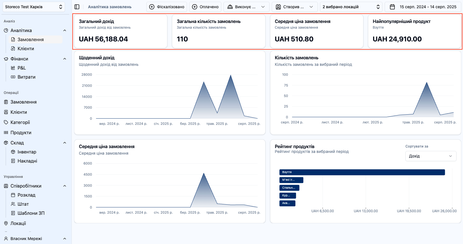Click the calendar icon in date range
The image size is (463, 244).
[x=392, y=7]
